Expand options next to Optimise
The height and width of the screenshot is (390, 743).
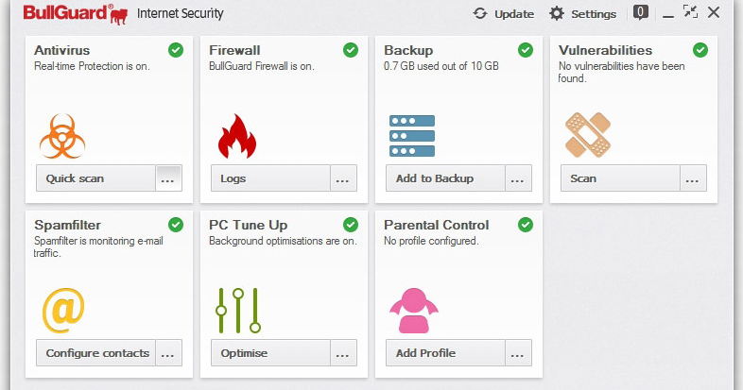[343, 352]
